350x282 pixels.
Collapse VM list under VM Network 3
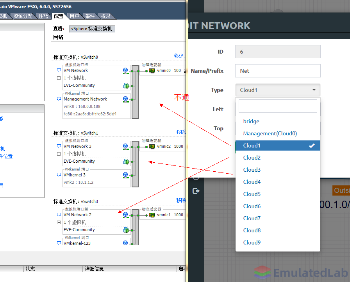coord(59,154)
